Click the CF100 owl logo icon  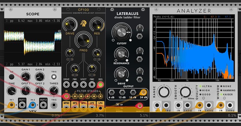point(83,23)
